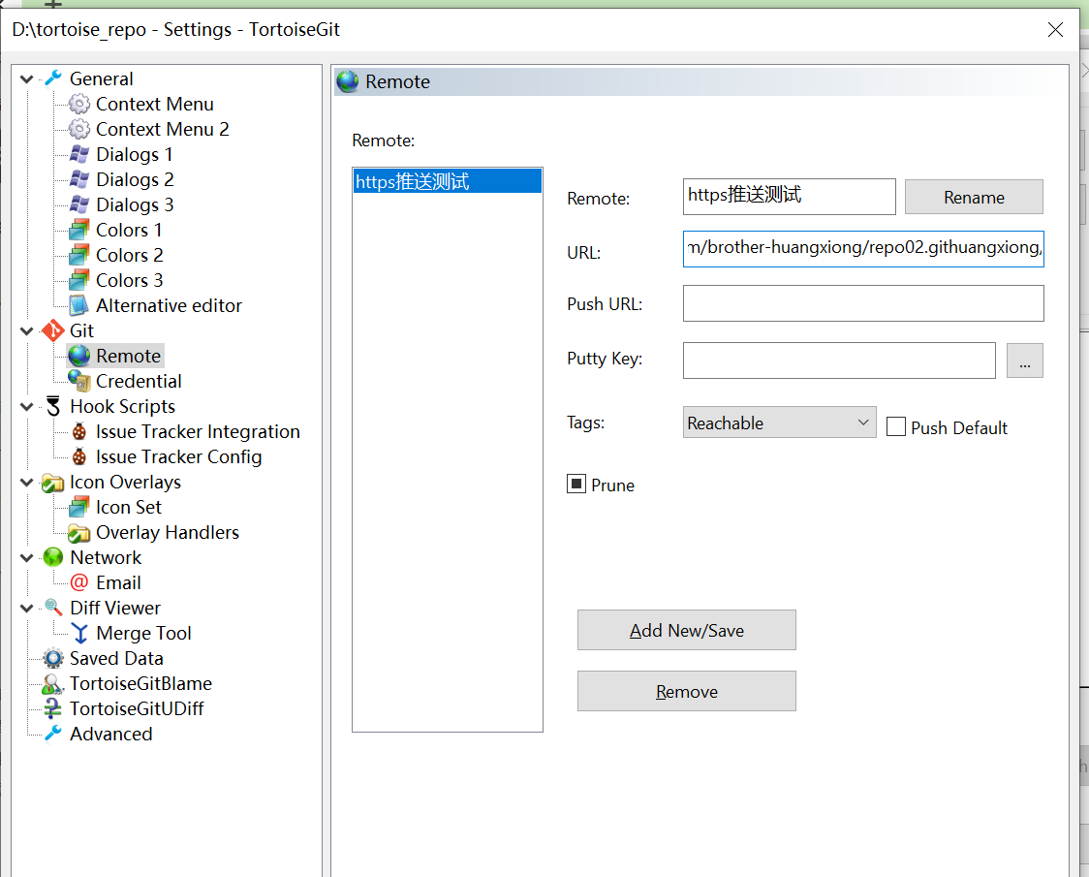Click the Remote name input field
The width and height of the screenshot is (1089, 877).
click(789, 197)
